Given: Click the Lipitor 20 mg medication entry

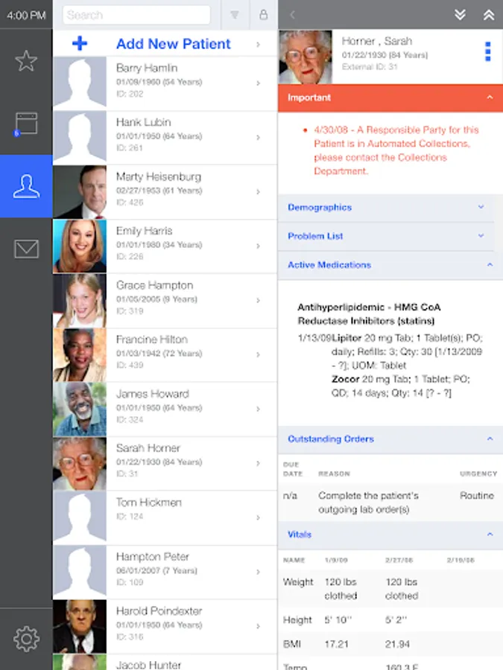Looking at the screenshot, I should pyautogui.click(x=407, y=351).
